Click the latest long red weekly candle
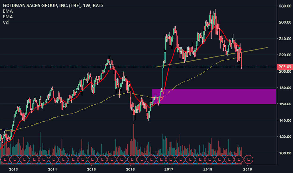Screen dimensions: 293x173 (242, 60)
